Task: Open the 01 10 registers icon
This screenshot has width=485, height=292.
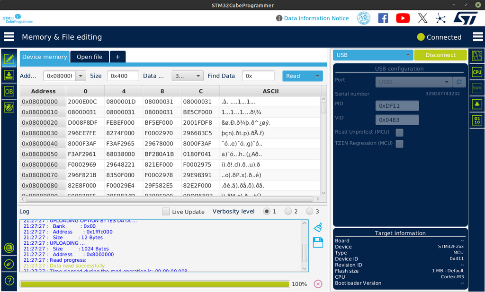Action: tap(476, 120)
